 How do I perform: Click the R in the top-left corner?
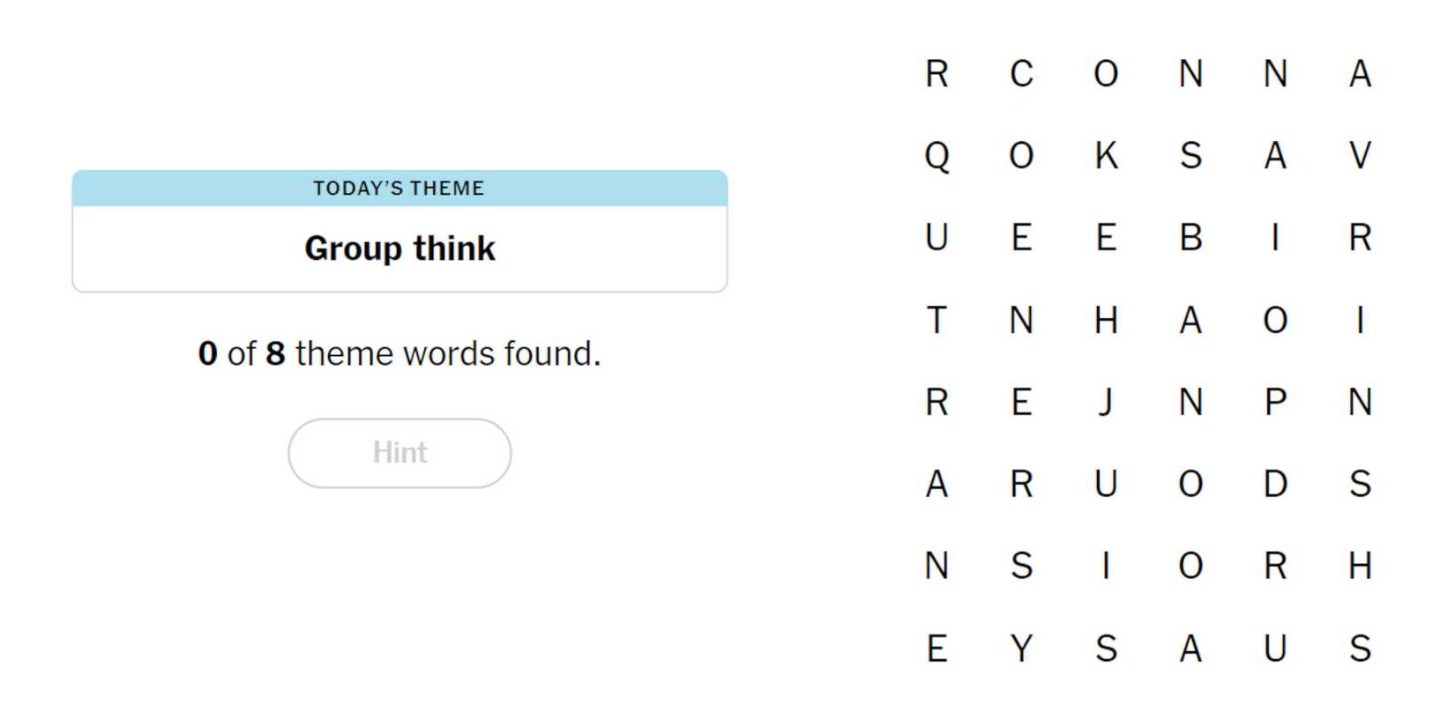point(936,74)
